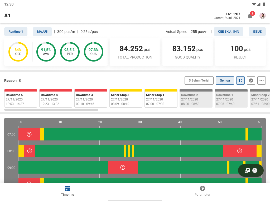
Task: Click the 84% OEE gauge
Action: tap(18, 52)
